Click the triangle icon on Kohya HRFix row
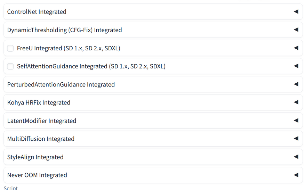 click(296, 102)
